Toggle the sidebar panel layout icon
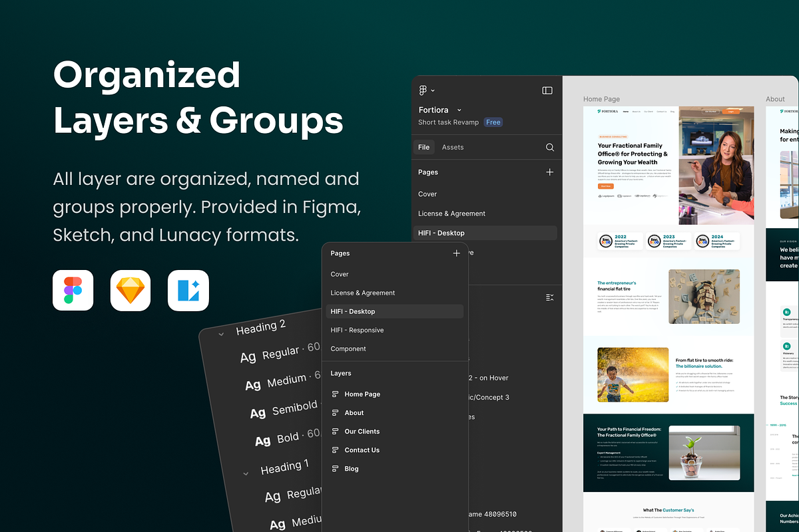The image size is (799, 532). tap(547, 90)
